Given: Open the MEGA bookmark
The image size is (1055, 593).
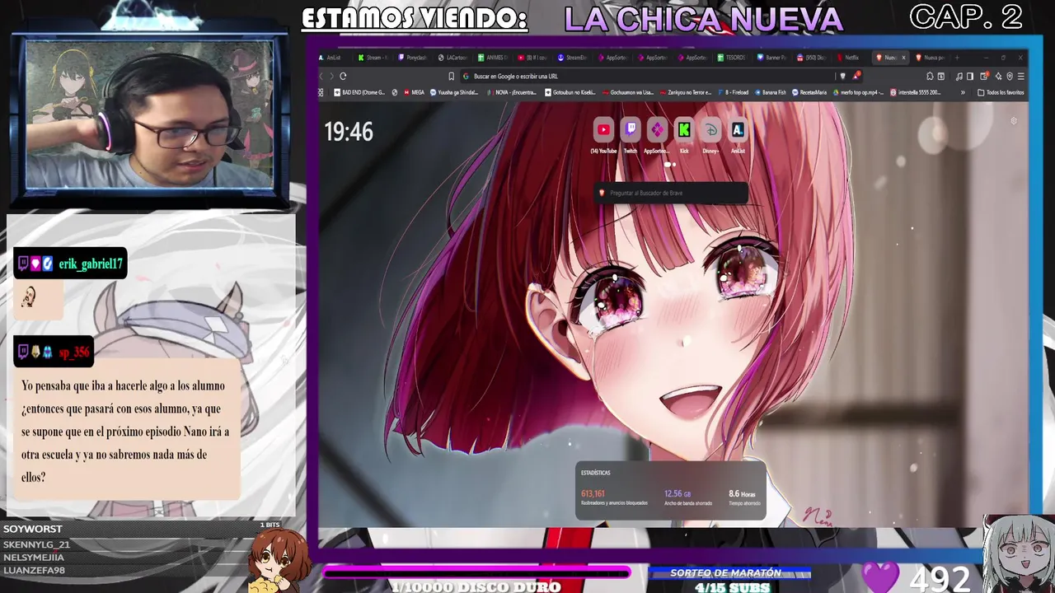Looking at the screenshot, I should tap(414, 92).
